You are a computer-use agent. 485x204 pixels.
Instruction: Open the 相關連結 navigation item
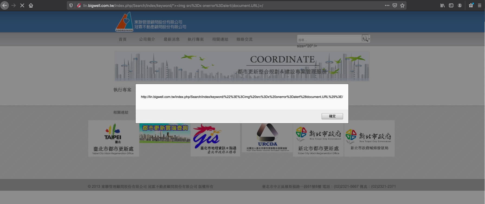point(220,39)
